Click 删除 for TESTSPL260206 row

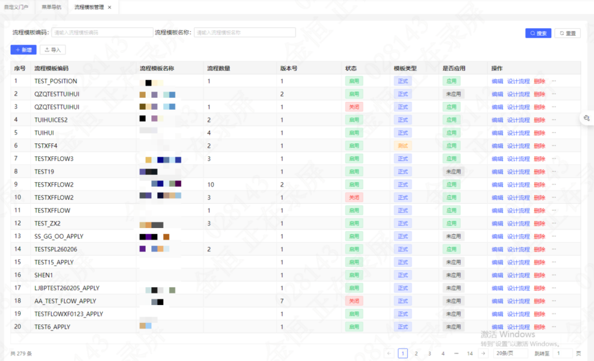pos(540,249)
